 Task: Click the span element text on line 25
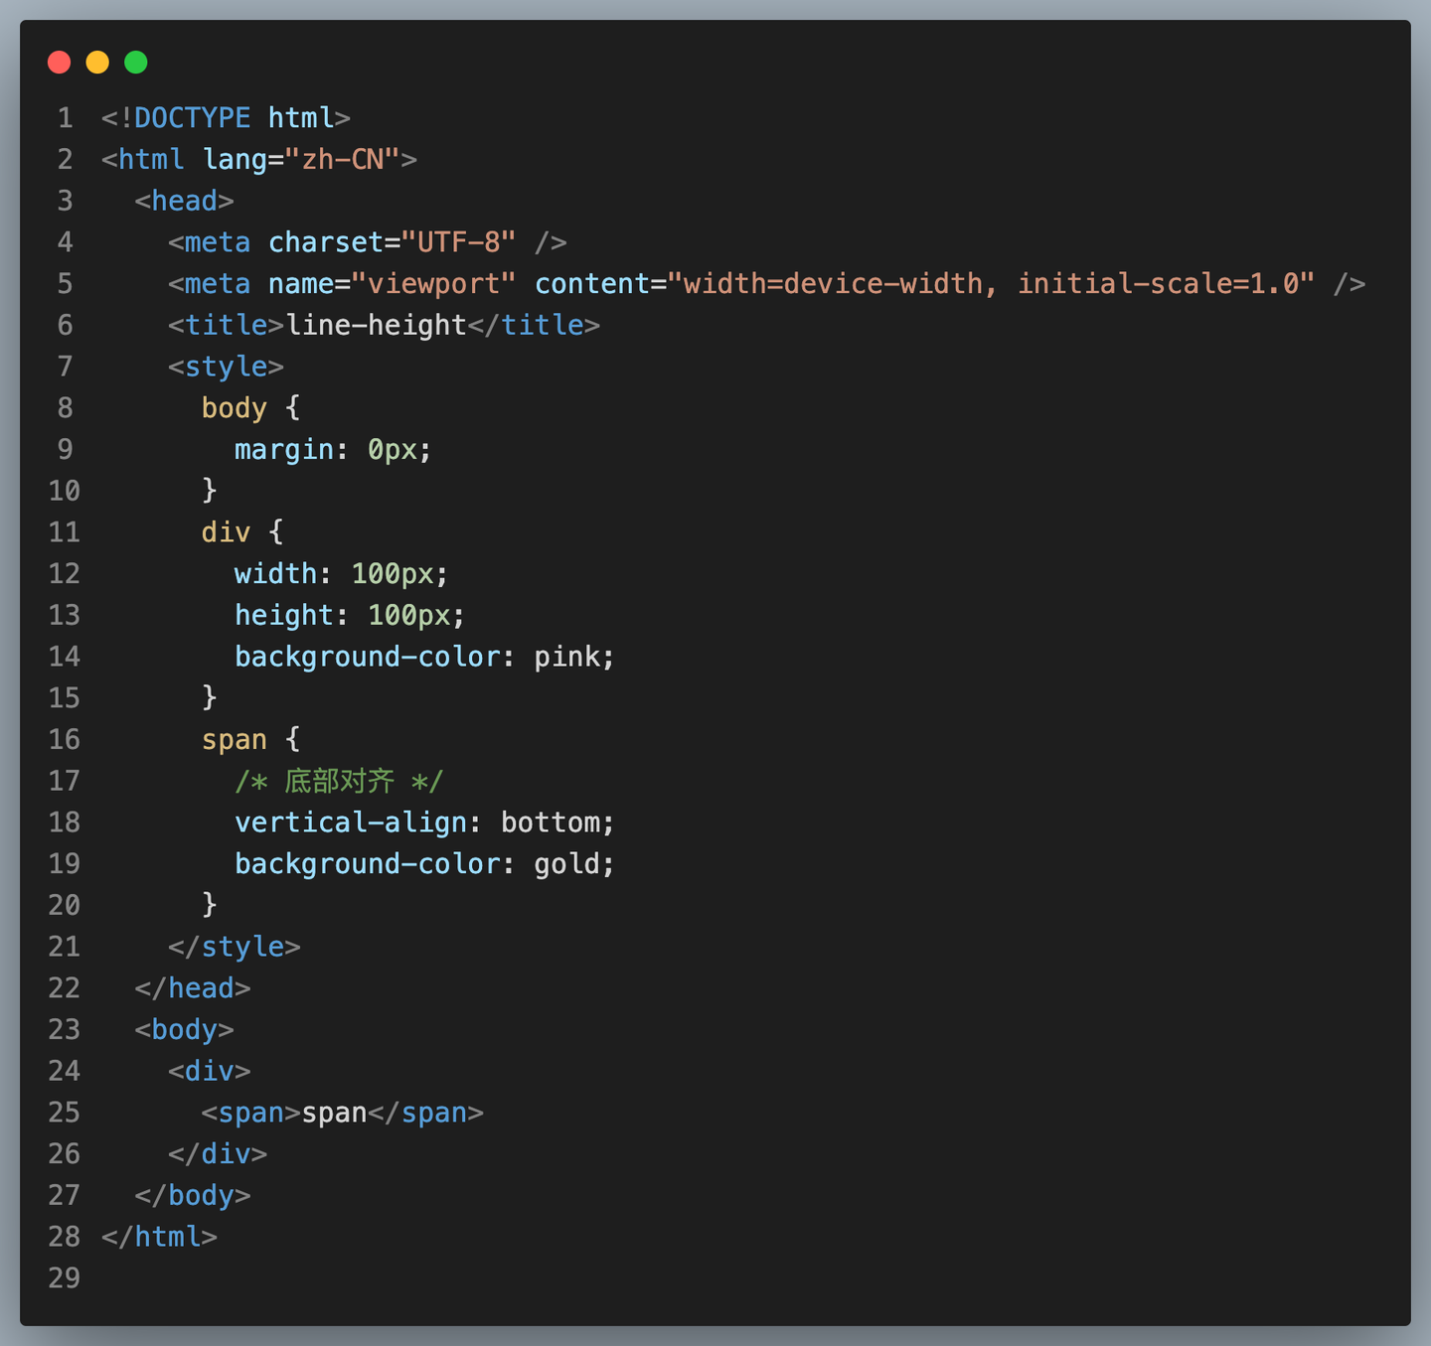click(335, 1113)
